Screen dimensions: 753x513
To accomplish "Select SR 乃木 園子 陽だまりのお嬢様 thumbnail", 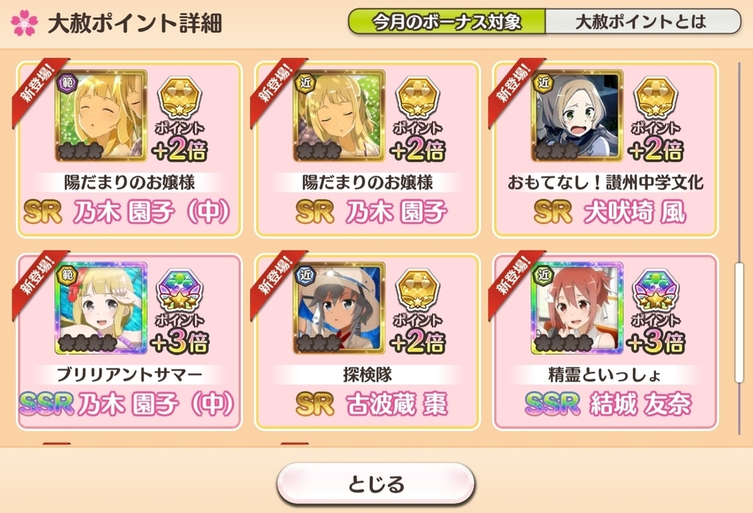I will click(x=339, y=116).
